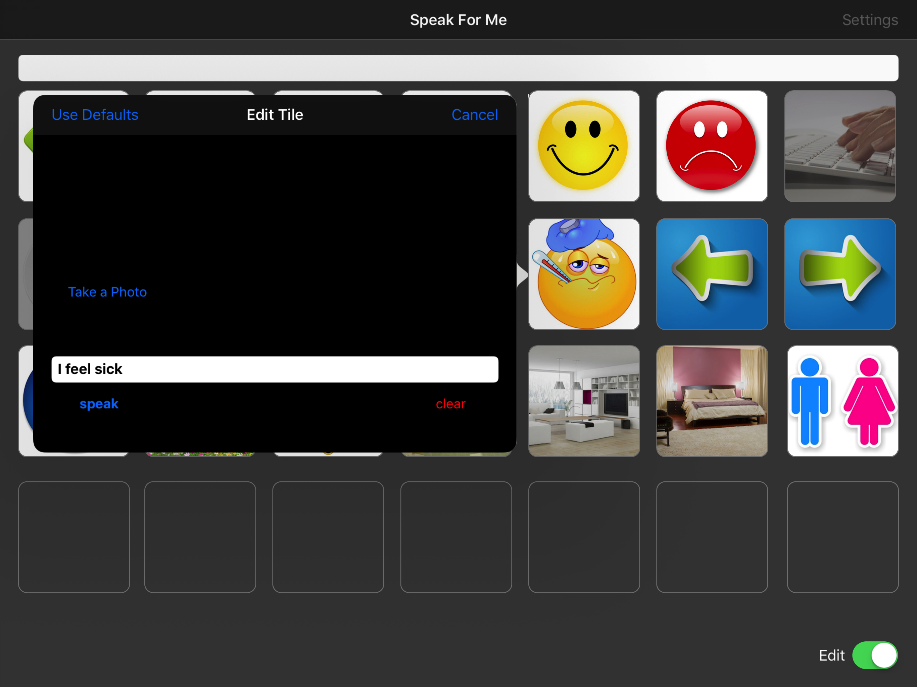The height and width of the screenshot is (687, 917).
Task: Click the 'I feel sick' text field
Action: 275,369
